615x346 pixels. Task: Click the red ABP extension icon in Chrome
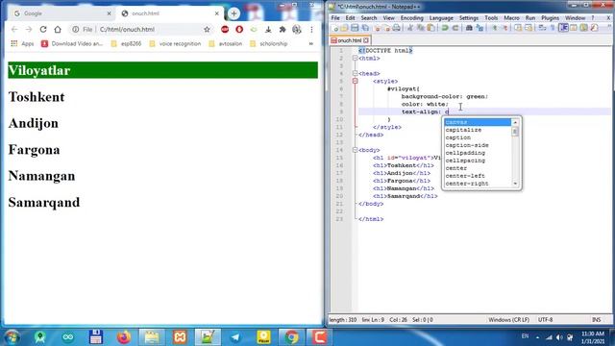(225, 30)
